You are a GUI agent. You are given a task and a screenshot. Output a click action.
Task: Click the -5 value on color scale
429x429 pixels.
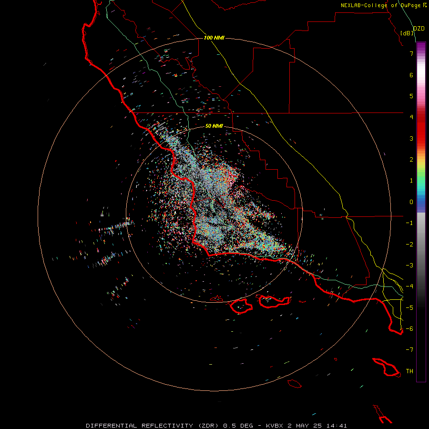409,308
